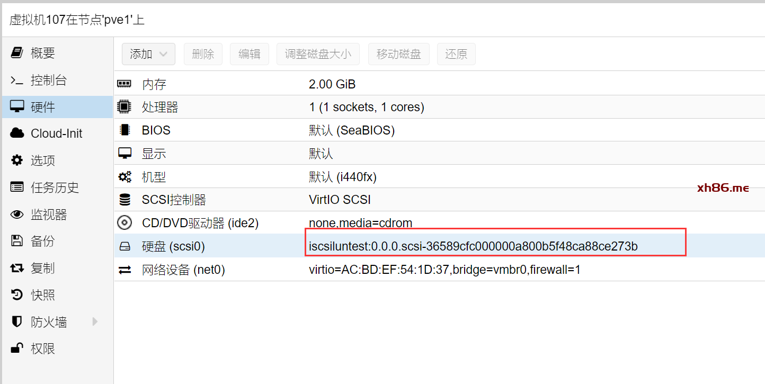Click the hard disk icon in 硬盘 row
This screenshot has height=384, width=765.
pos(124,246)
